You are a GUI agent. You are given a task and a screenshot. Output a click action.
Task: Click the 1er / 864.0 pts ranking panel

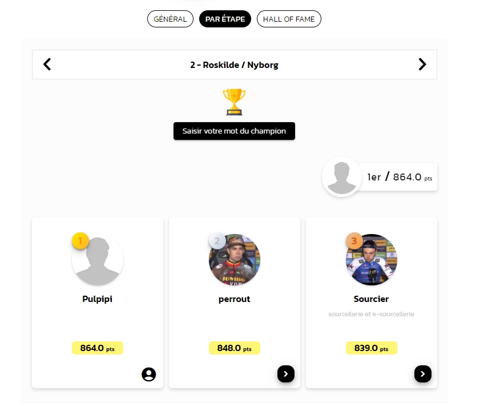400,177
